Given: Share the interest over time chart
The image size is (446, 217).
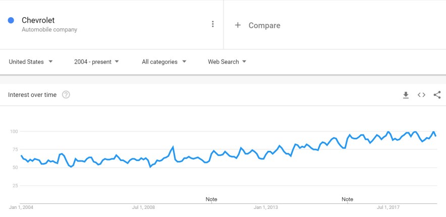Looking at the screenshot, I should [x=437, y=95].
